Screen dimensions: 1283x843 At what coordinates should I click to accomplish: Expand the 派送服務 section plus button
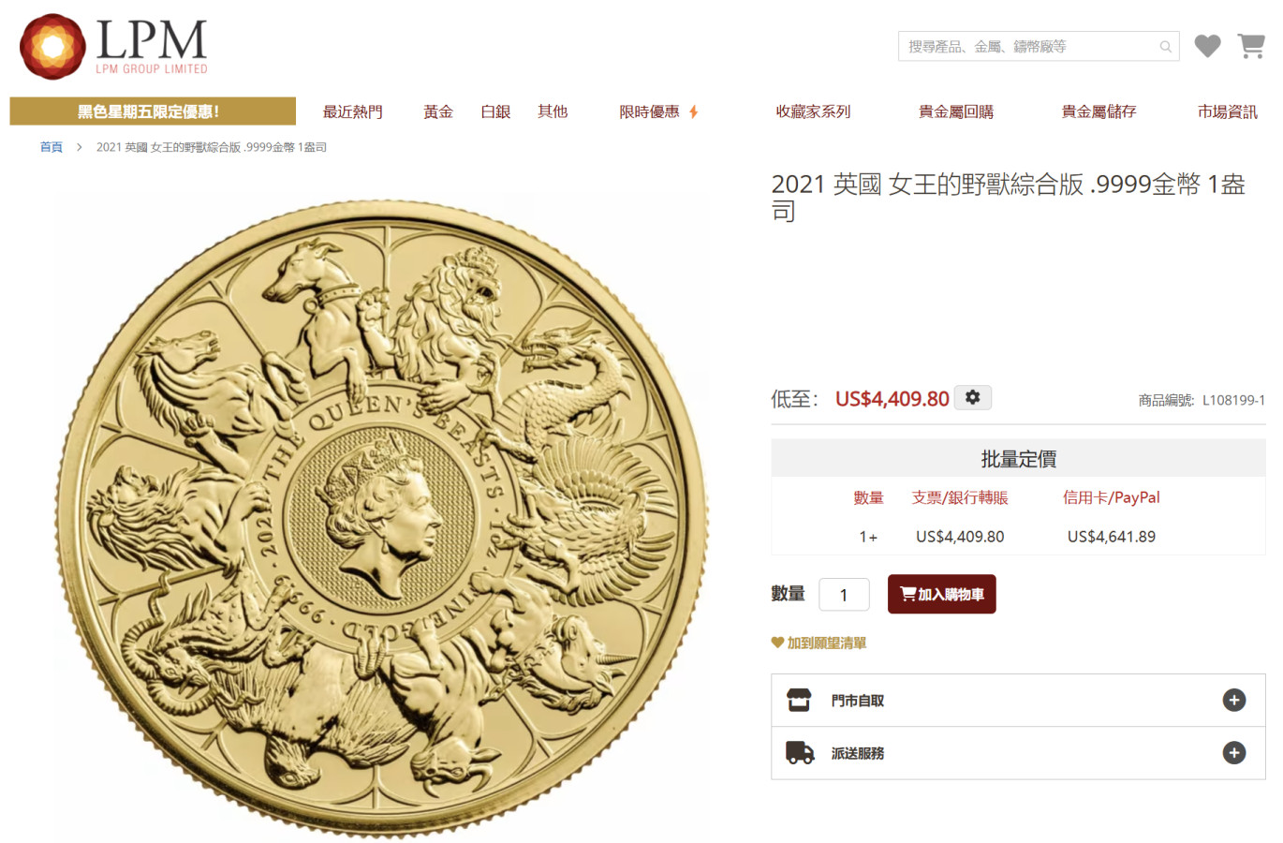tap(1234, 753)
